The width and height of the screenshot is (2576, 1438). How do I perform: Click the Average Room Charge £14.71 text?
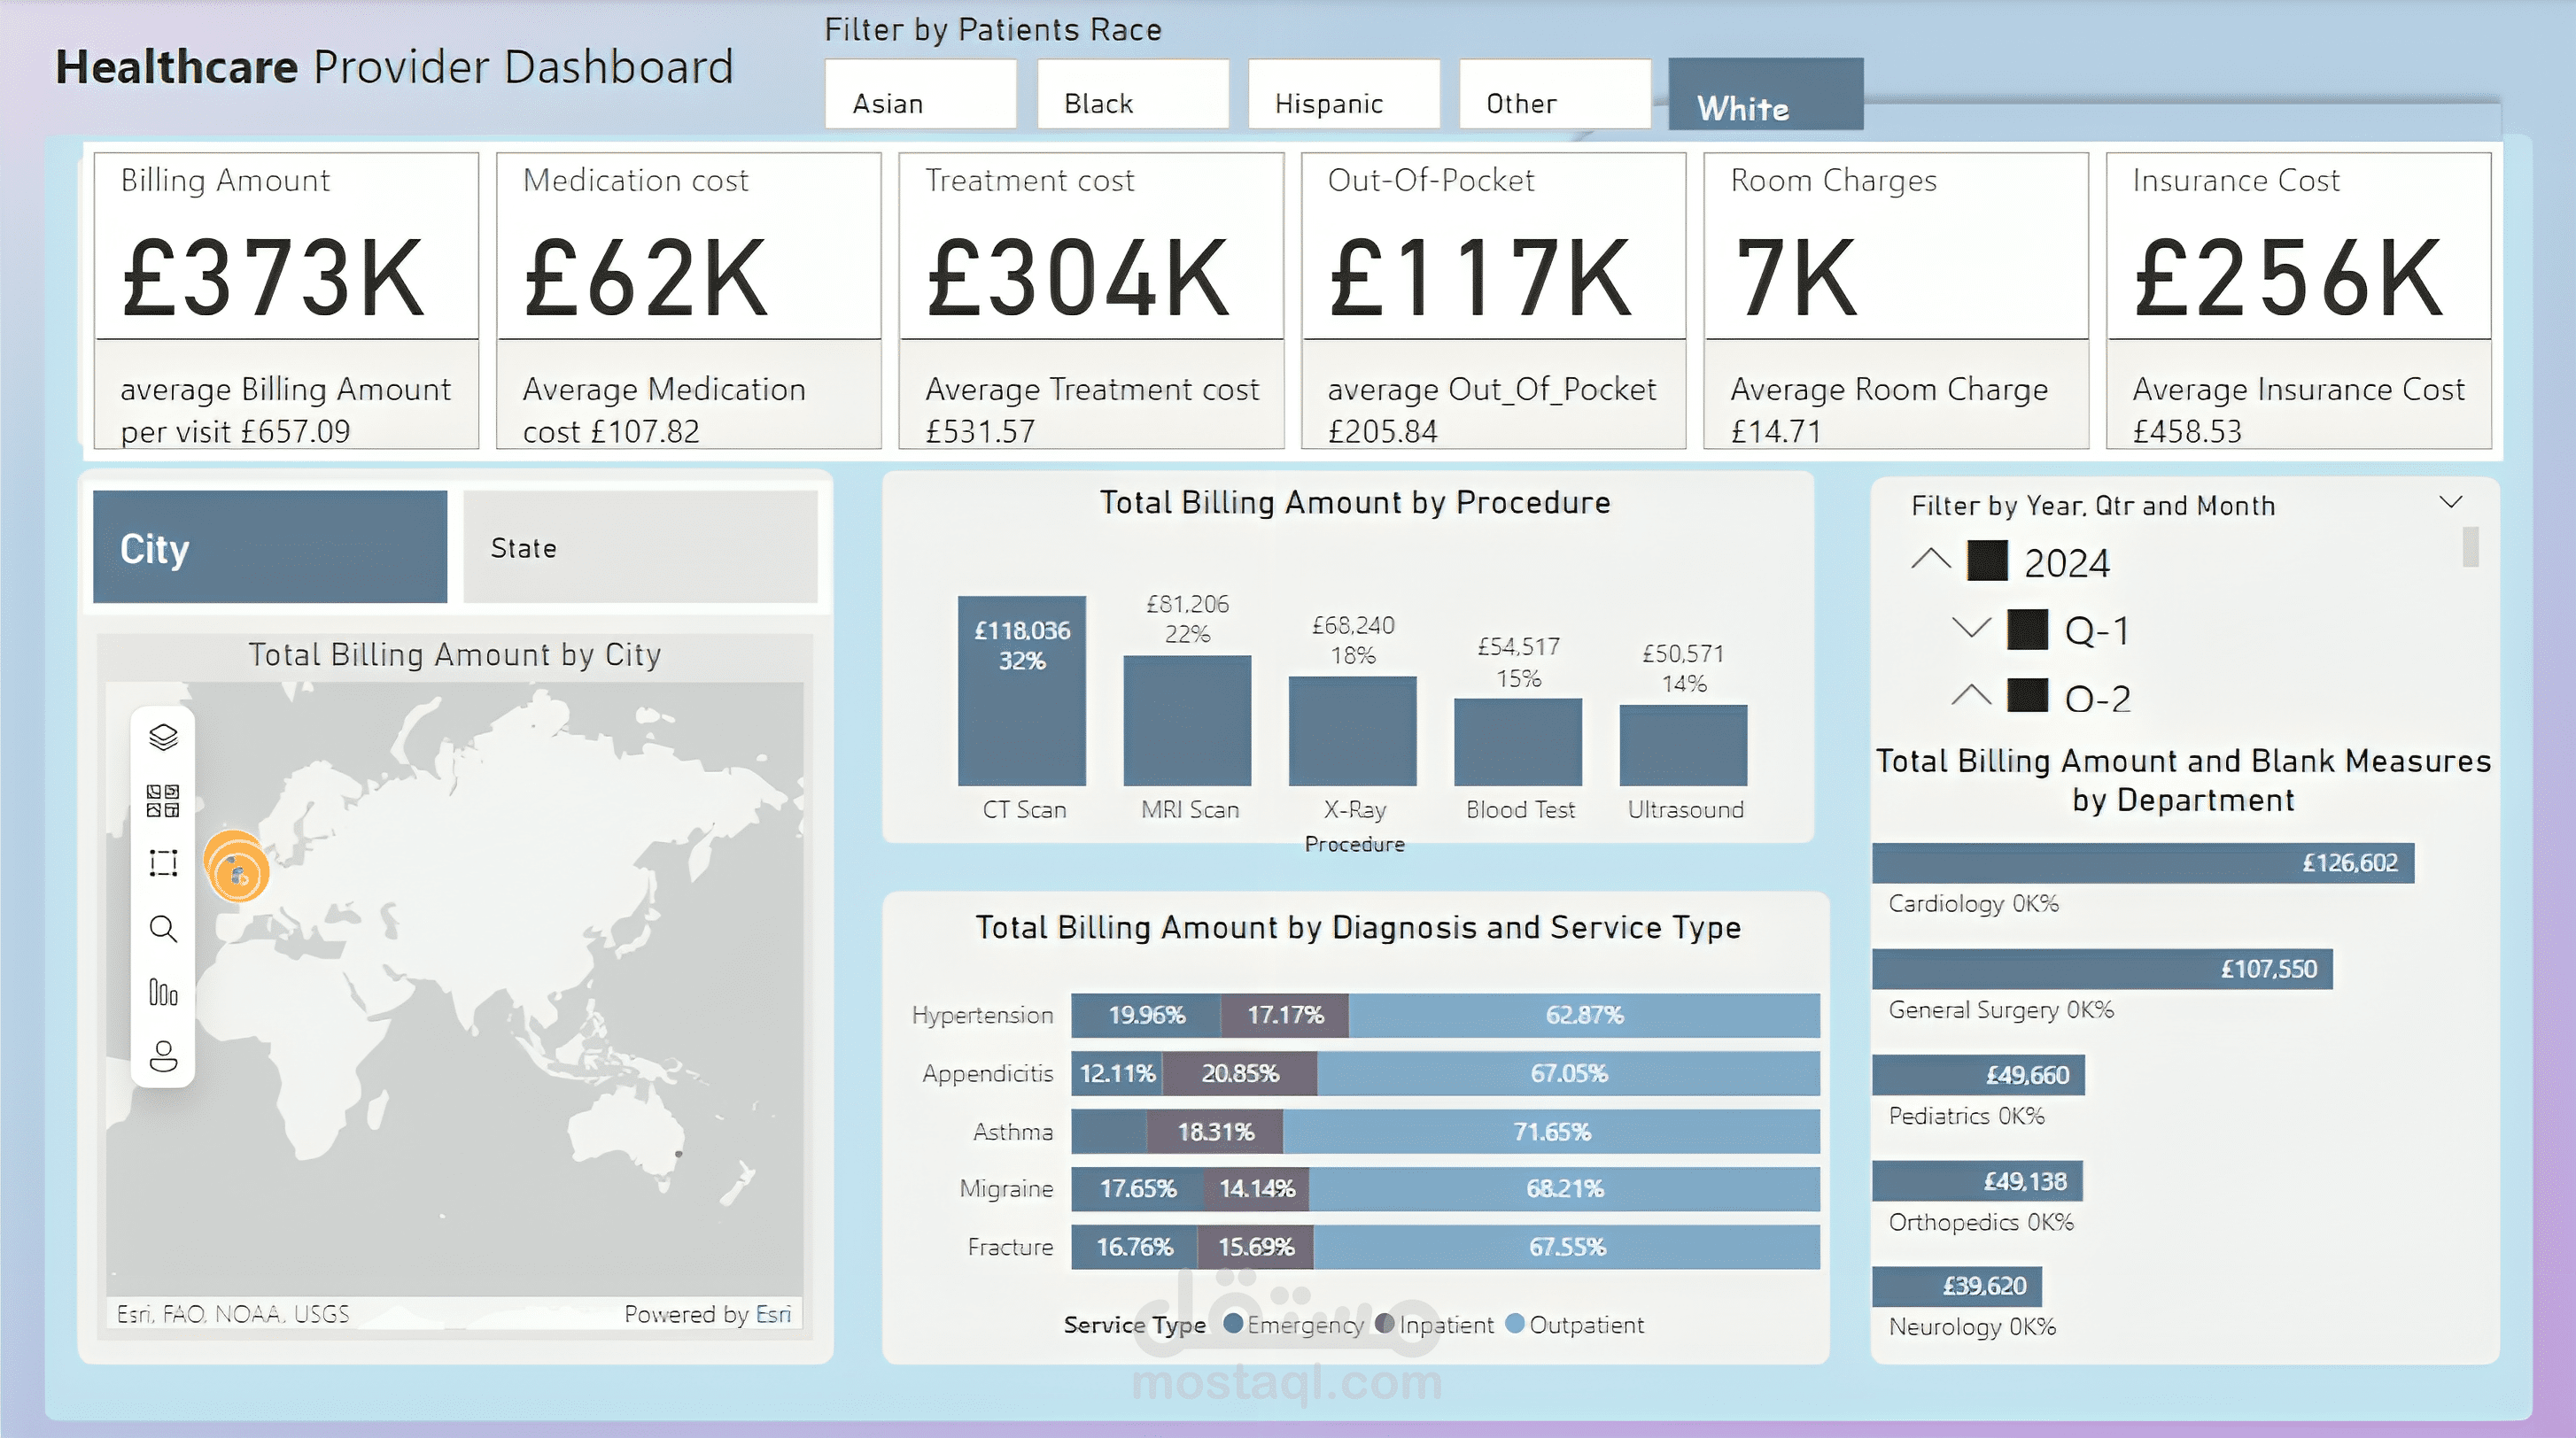(1889, 410)
